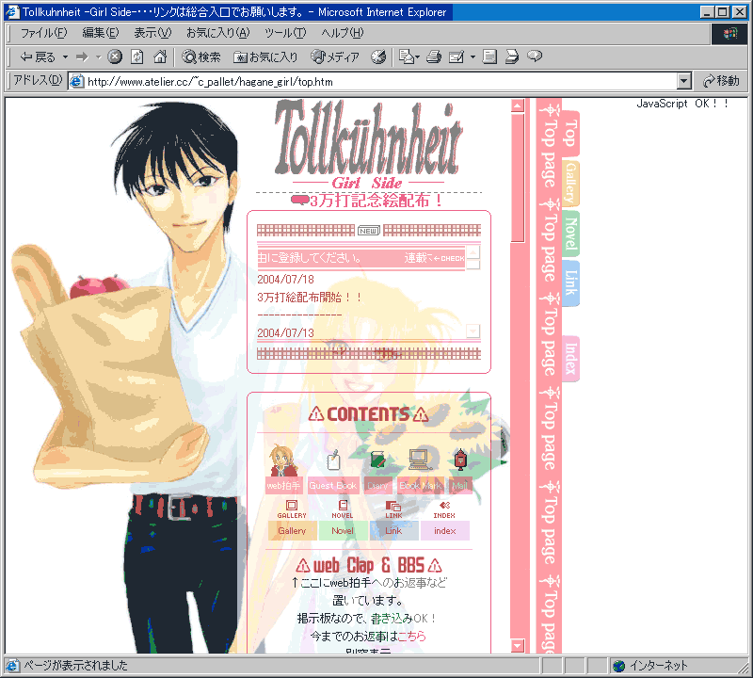
Task: Open the 表示(V) menu
Action: click(x=152, y=33)
